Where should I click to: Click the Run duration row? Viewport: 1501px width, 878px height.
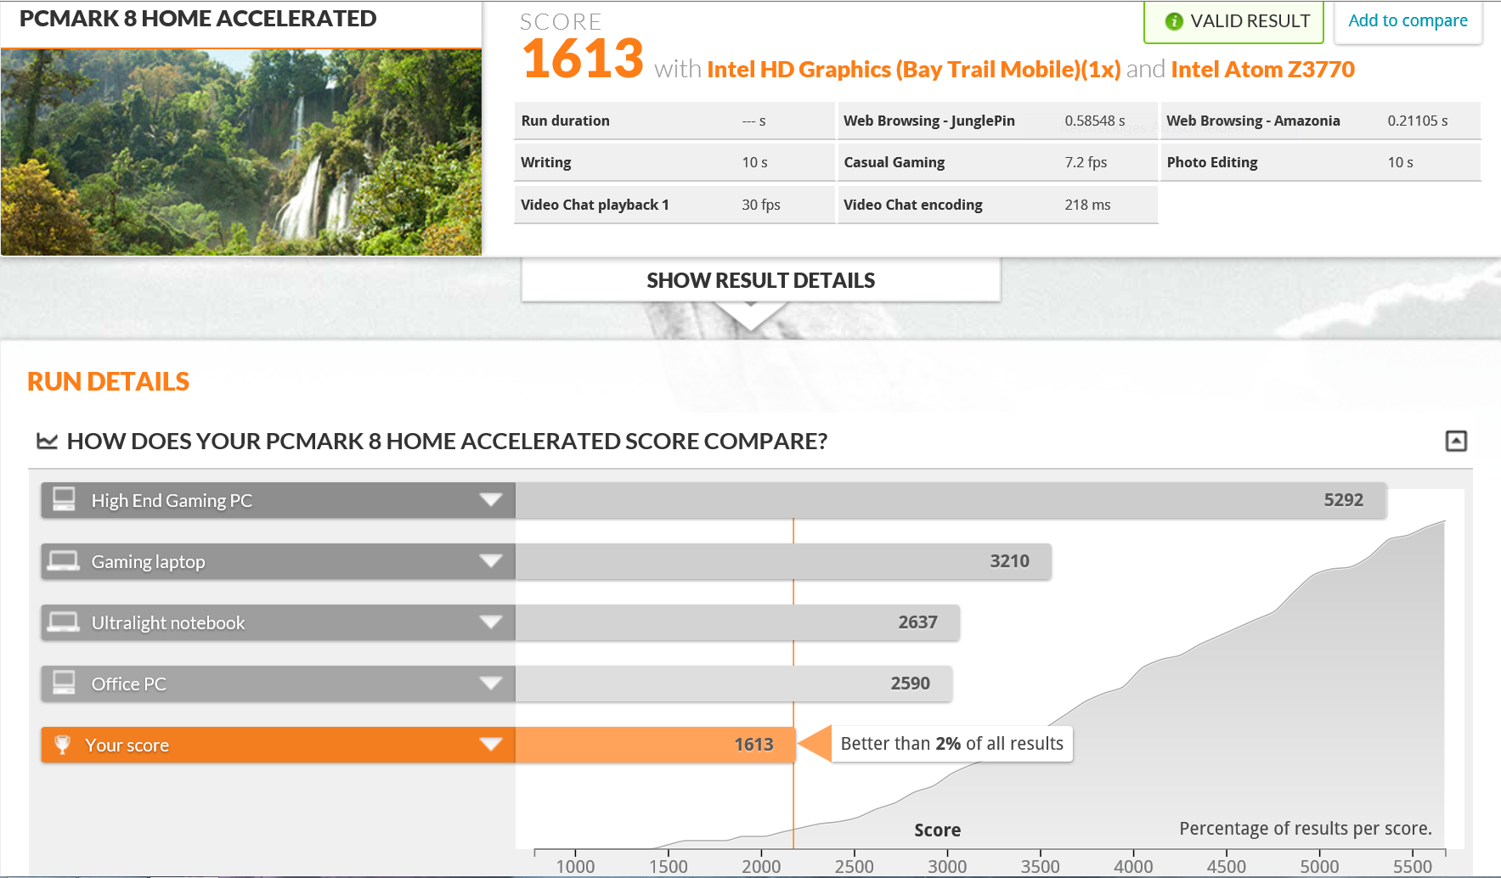674,121
